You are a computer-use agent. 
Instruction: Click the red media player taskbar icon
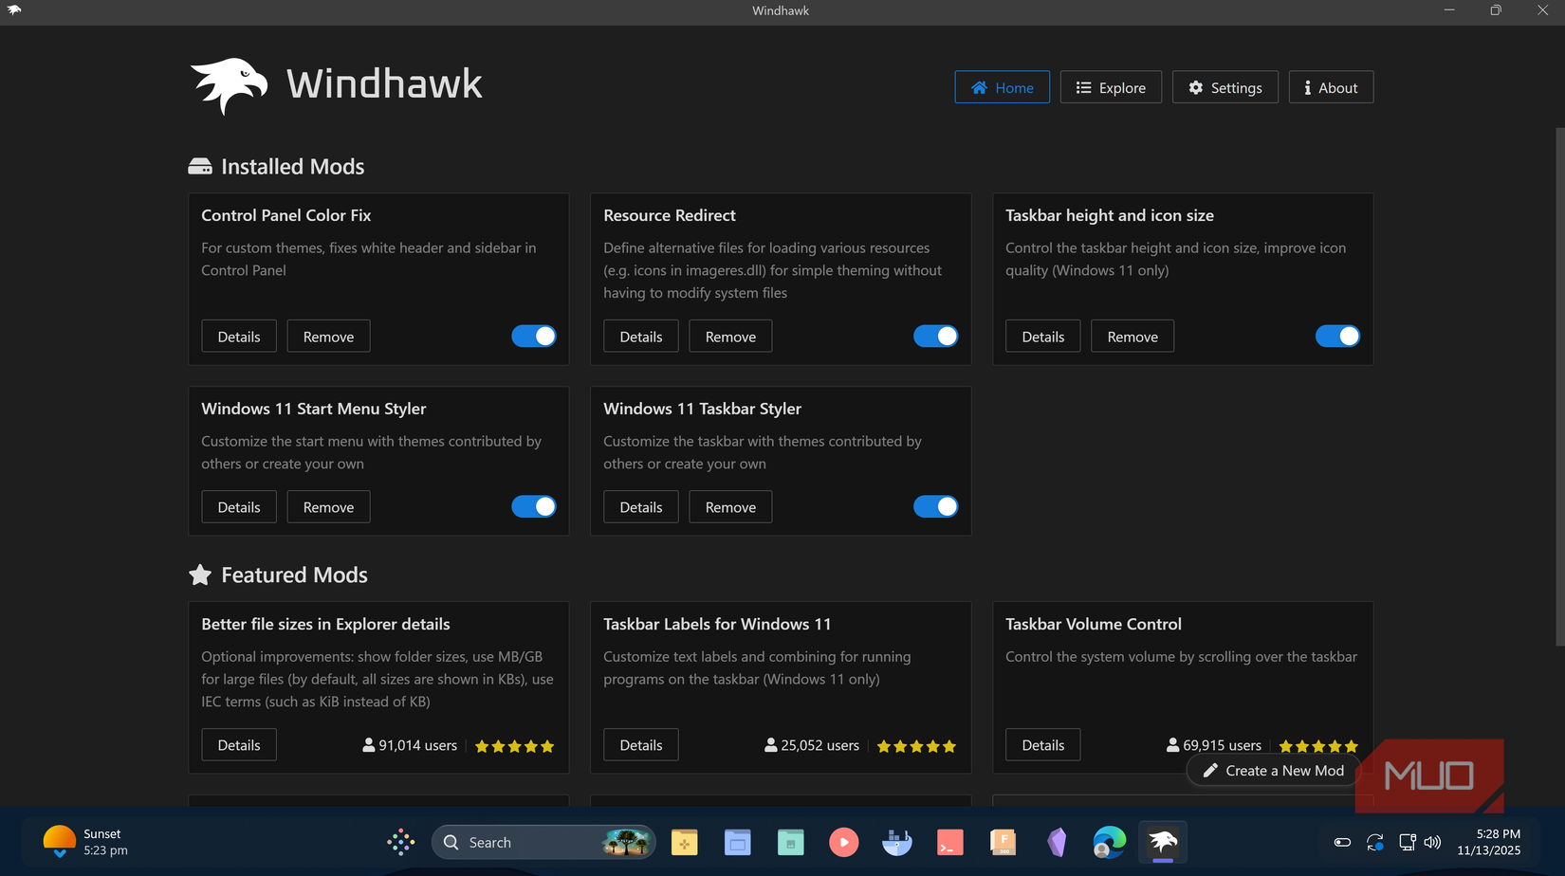pos(843,842)
